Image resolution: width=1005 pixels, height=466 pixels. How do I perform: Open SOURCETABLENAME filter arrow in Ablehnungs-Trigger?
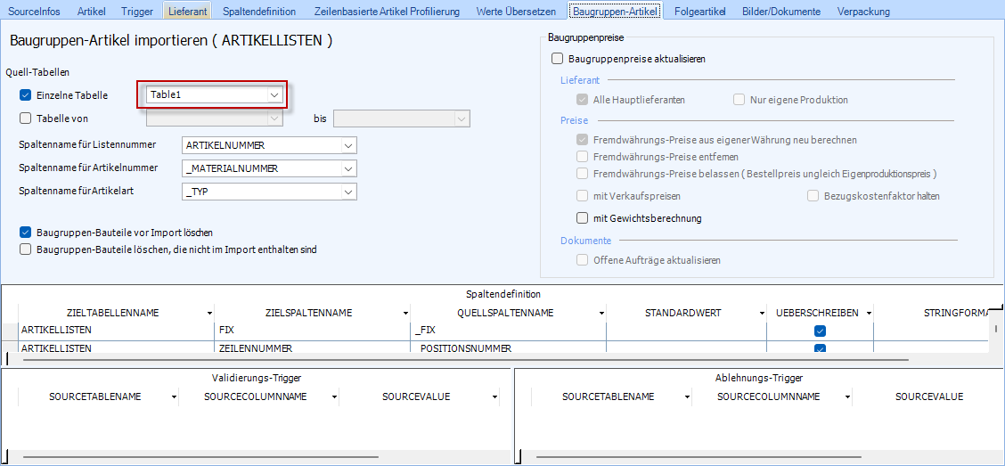pyautogui.click(x=687, y=397)
